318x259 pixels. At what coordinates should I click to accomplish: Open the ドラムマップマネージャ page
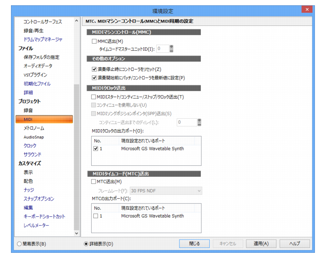pyautogui.click(x=43, y=39)
